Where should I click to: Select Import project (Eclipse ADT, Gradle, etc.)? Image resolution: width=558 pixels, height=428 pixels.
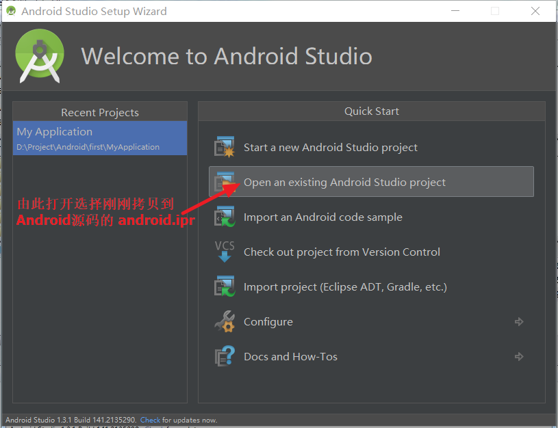(345, 287)
